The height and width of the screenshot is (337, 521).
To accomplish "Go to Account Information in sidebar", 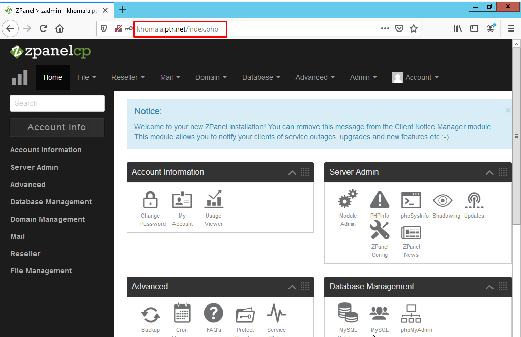I will [46, 150].
